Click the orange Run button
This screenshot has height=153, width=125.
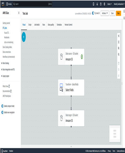tap(118, 13)
